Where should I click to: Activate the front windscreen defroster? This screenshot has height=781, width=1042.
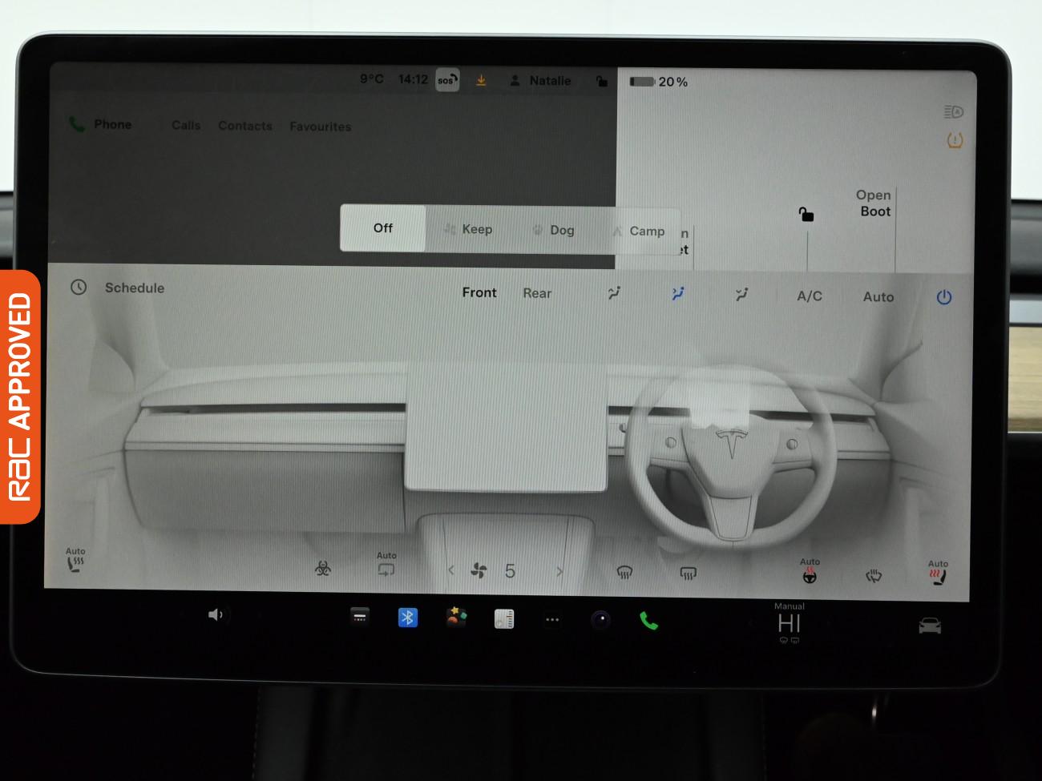point(624,570)
